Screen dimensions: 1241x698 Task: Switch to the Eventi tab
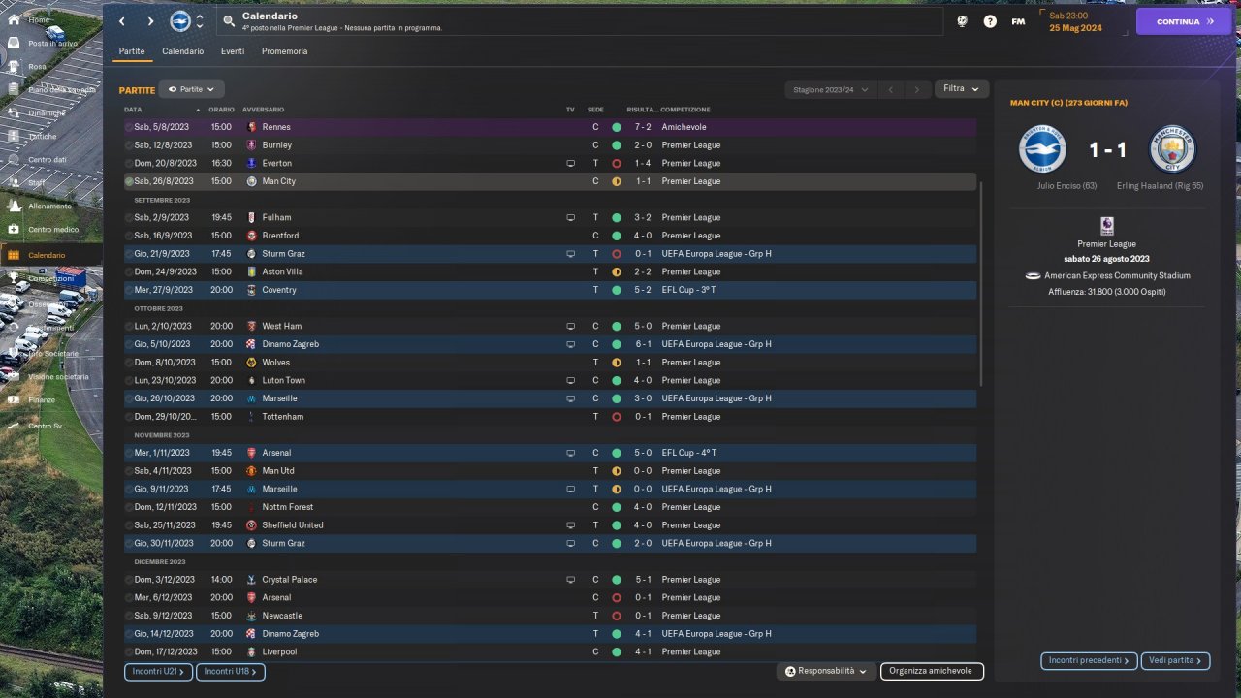pos(233,51)
